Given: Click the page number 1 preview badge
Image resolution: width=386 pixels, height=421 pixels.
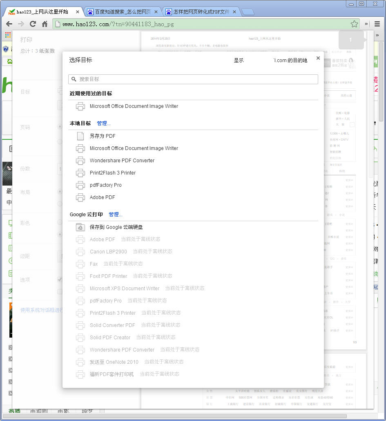Looking at the screenshot, I should 351,40.
